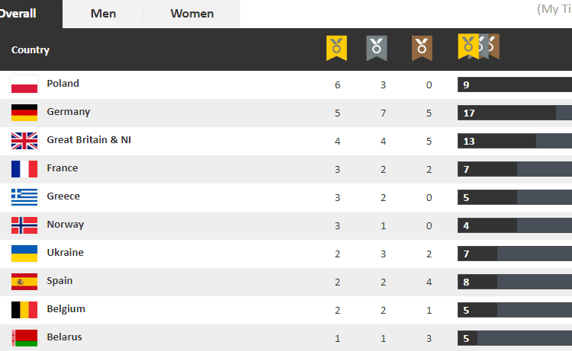Sort by total medals icon

(x=478, y=46)
